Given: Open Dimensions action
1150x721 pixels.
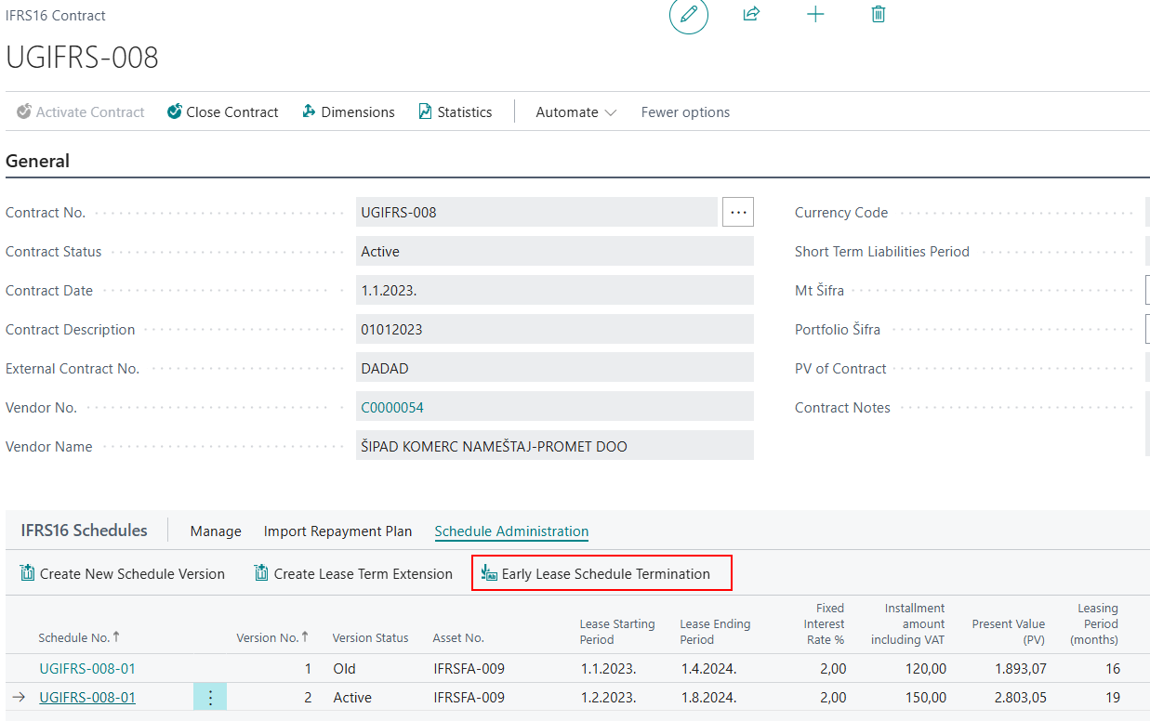Looking at the screenshot, I should pyautogui.click(x=349, y=111).
